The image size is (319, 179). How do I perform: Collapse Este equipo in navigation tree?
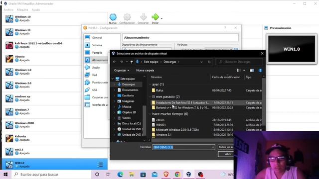[x=113, y=79]
